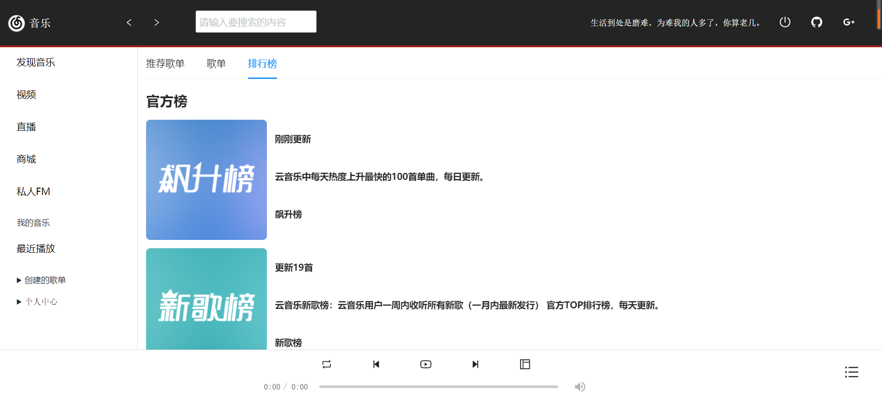This screenshot has height=395, width=882.
Task: Toggle the loop repeat mode icon
Action: [x=327, y=364]
